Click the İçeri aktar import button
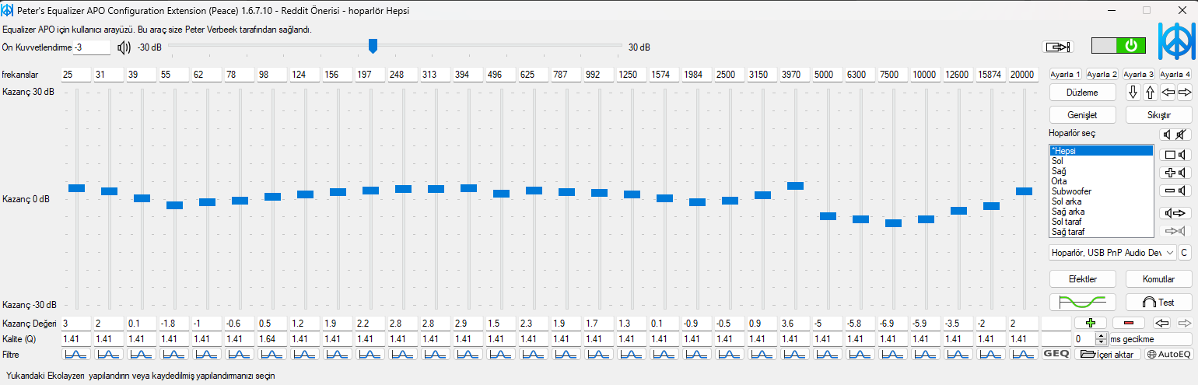1198x385 pixels. 1109,354
